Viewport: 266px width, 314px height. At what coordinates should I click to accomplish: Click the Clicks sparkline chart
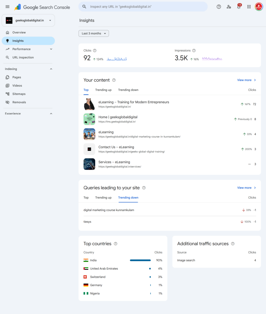point(117,59)
